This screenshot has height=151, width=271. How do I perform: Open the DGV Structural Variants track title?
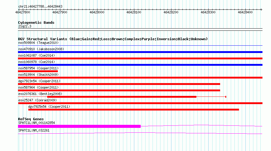[x=113, y=39]
